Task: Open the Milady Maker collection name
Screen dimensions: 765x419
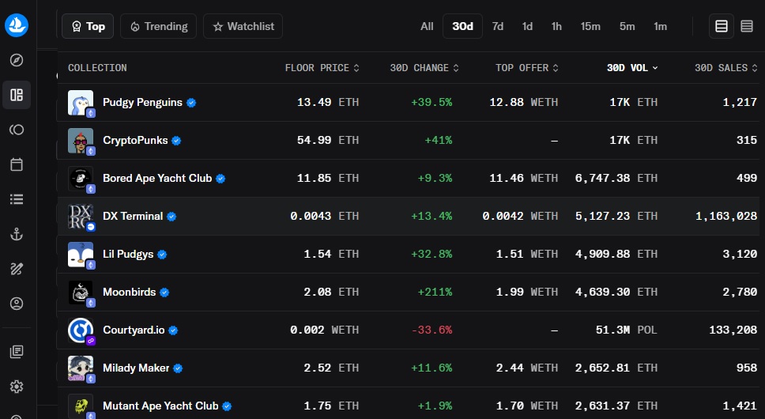Action: pyautogui.click(x=136, y=368)
